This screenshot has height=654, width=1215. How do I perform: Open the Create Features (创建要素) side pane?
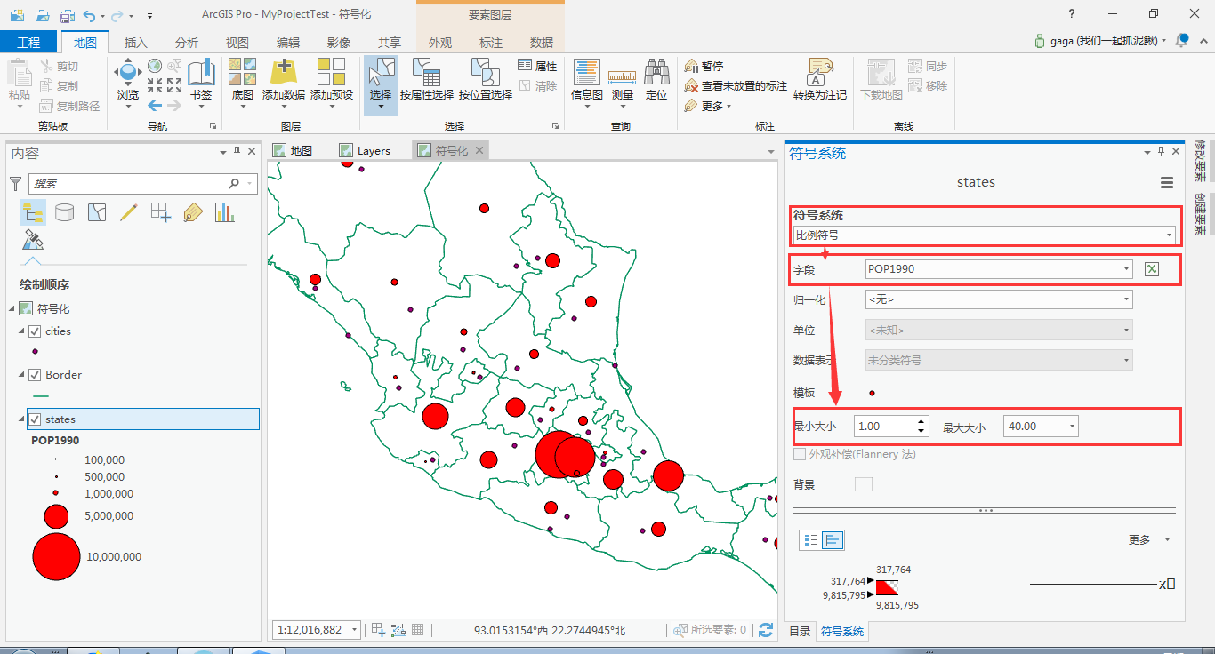click(1200, 214)
